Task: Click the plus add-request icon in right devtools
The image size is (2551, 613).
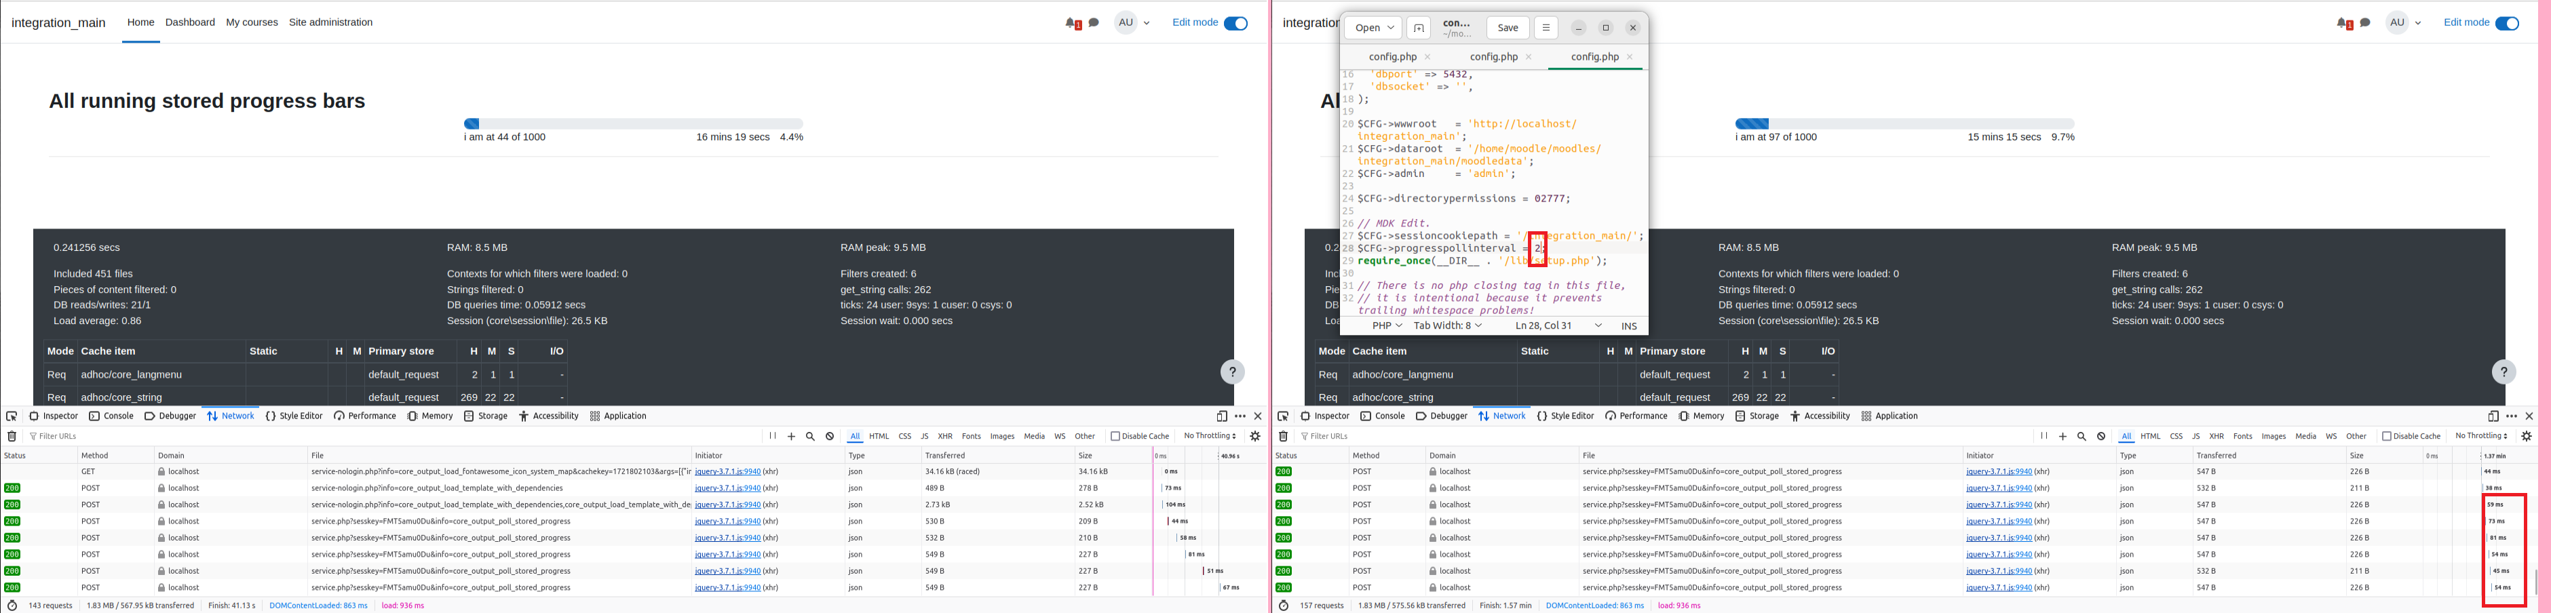Action: coord(2063,437)
